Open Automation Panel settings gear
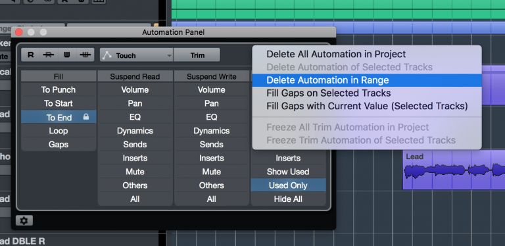 24,220
